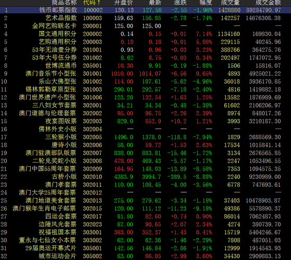Click opening price 4383.9
This screenshot has width=291, height=260.
(124, 177)
